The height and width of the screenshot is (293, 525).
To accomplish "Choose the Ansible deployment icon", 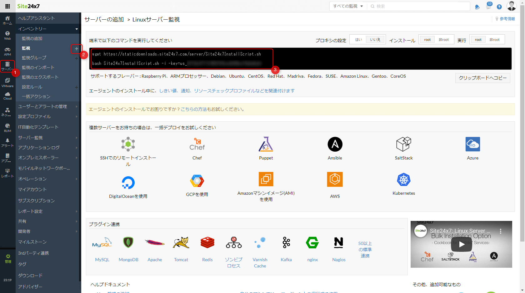I will pos(335,144).
